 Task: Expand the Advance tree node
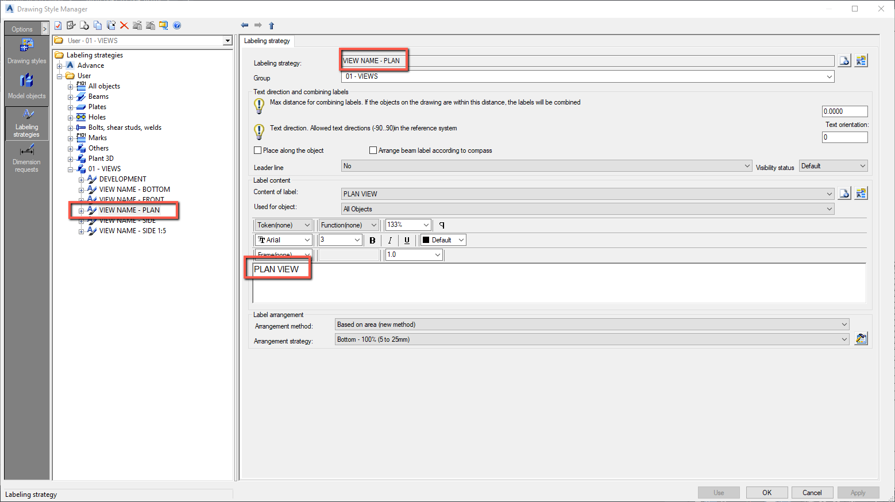[x=59, y=66]
